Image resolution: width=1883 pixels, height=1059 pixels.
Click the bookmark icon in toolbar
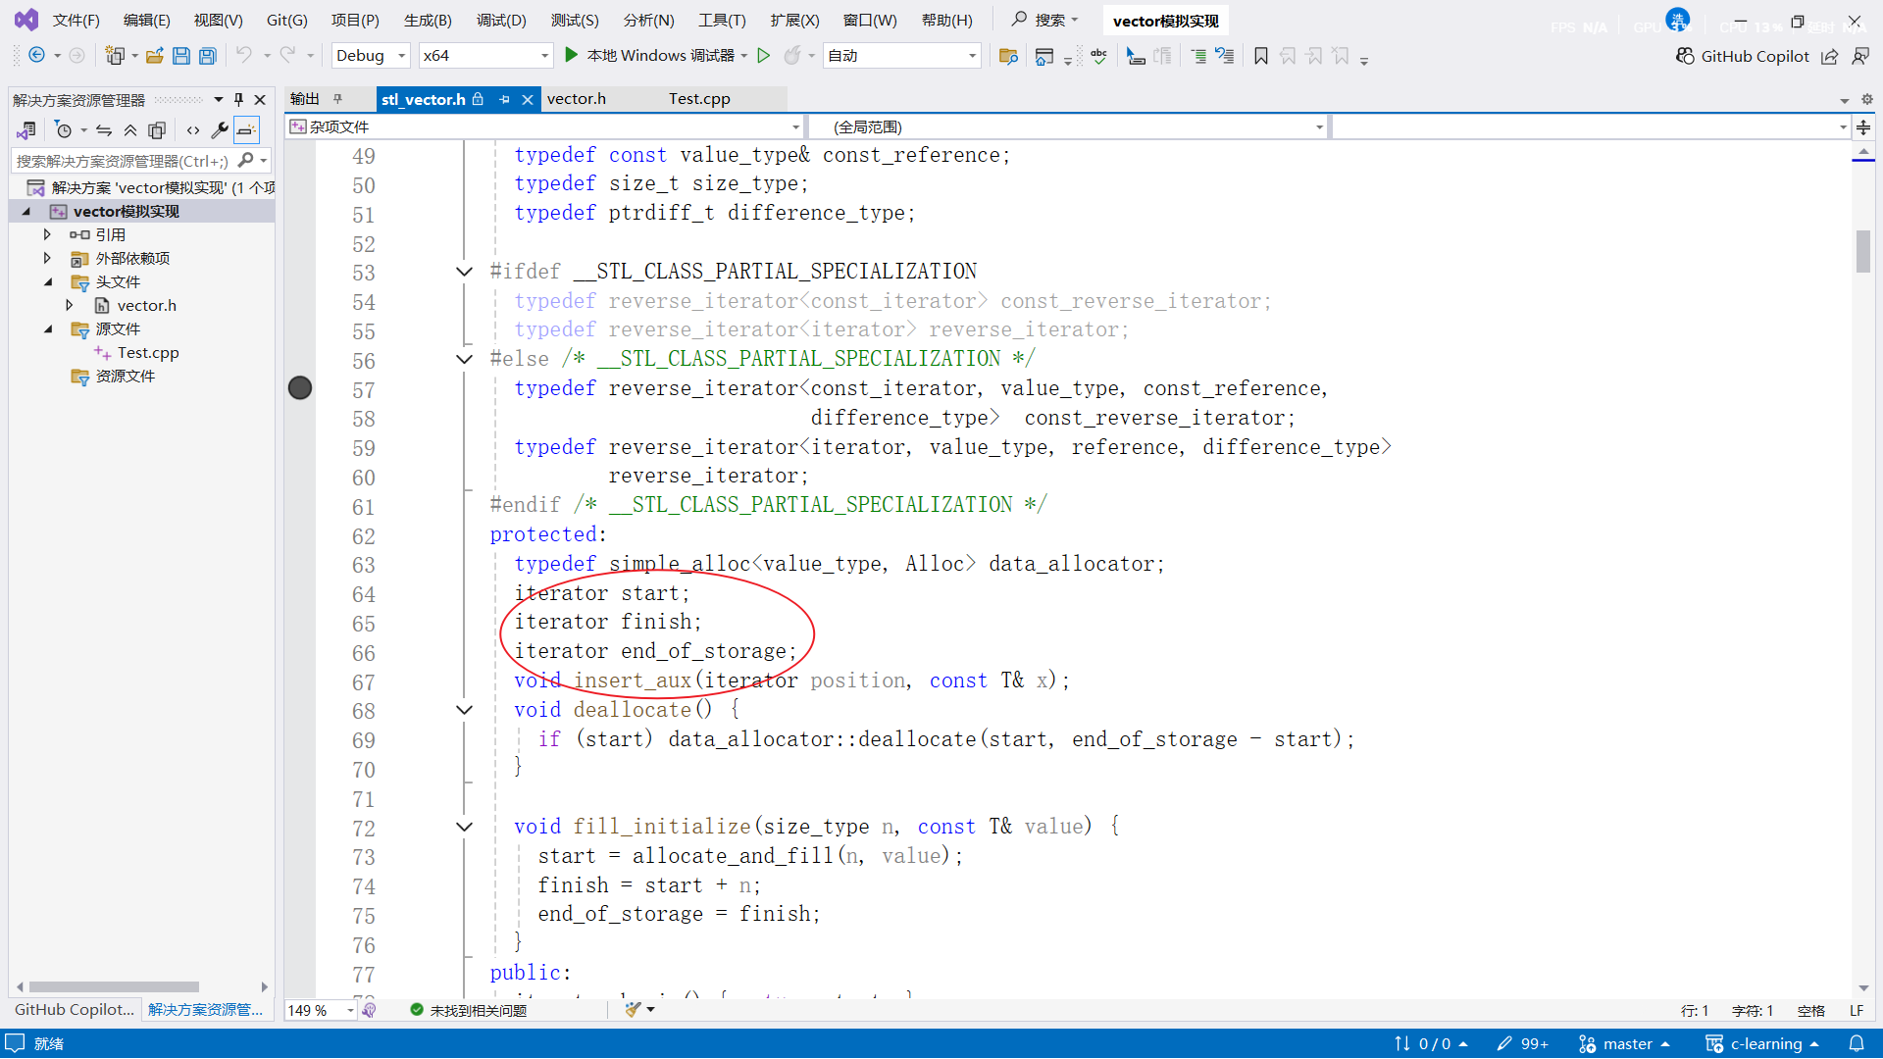pos(1261,56)
